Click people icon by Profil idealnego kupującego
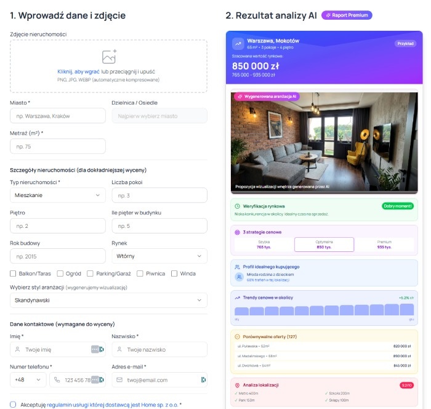This screenshot has width=431, height=409. [x=237, y=267]
